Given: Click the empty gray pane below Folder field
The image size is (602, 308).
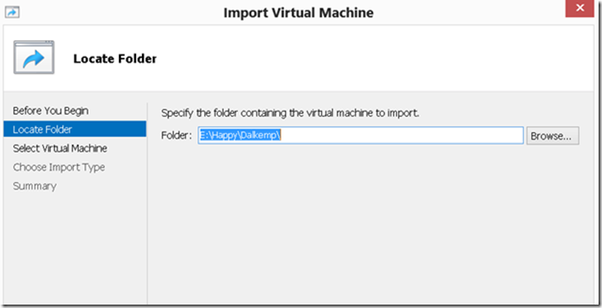Looking at the screenshot, I should point(371,225).
